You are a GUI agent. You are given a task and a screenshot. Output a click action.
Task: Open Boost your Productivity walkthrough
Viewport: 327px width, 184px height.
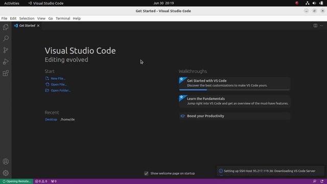pyautogui.click(x=235, y=116)
